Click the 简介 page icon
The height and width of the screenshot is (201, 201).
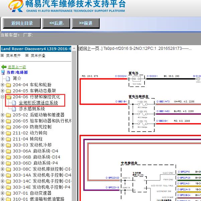tap(8, 79)
